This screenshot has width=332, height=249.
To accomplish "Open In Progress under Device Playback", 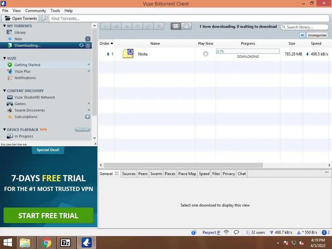I will [x=24, y=136].
